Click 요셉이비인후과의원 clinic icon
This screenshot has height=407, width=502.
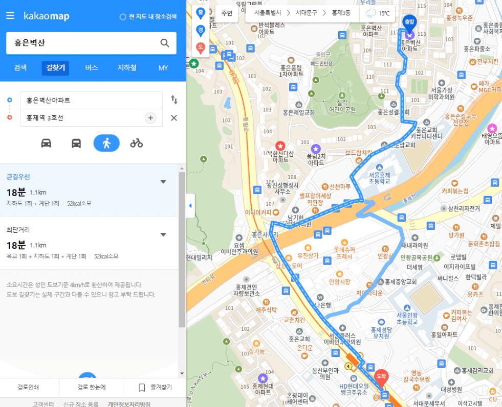pyautogui.click(x=239, y=237)
